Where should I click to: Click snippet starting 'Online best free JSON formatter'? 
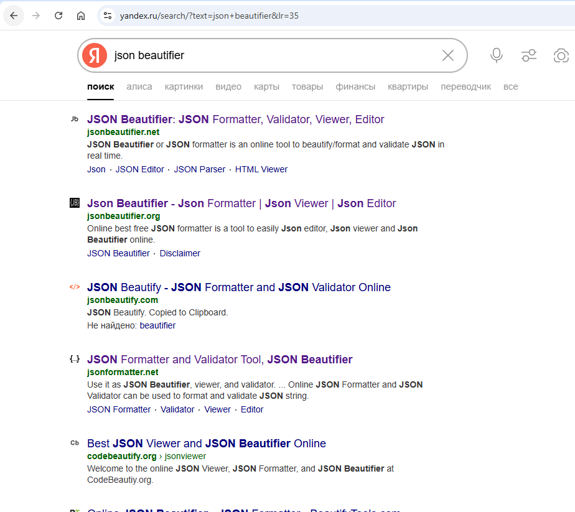[252, 234]
